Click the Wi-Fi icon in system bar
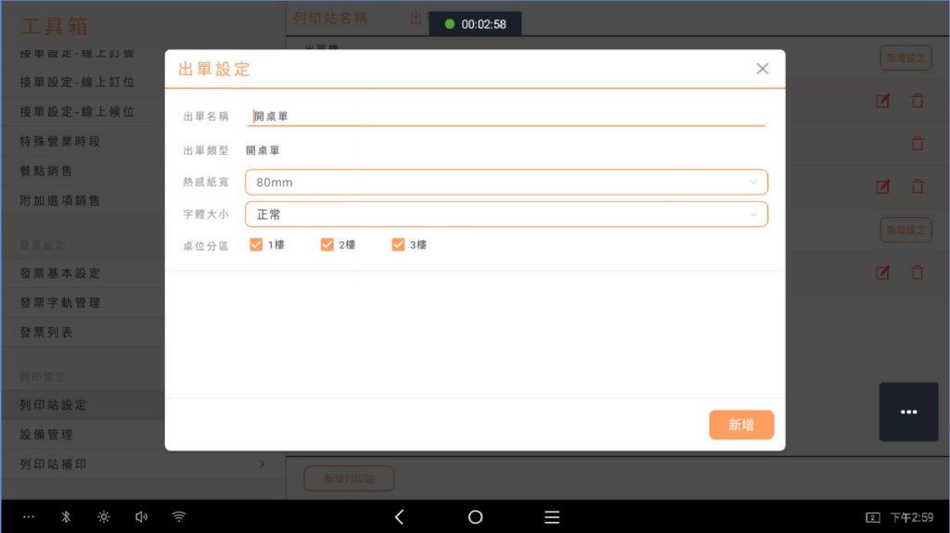Image resolution: width=950 pixels, height=533 pixels. [179, 517]
